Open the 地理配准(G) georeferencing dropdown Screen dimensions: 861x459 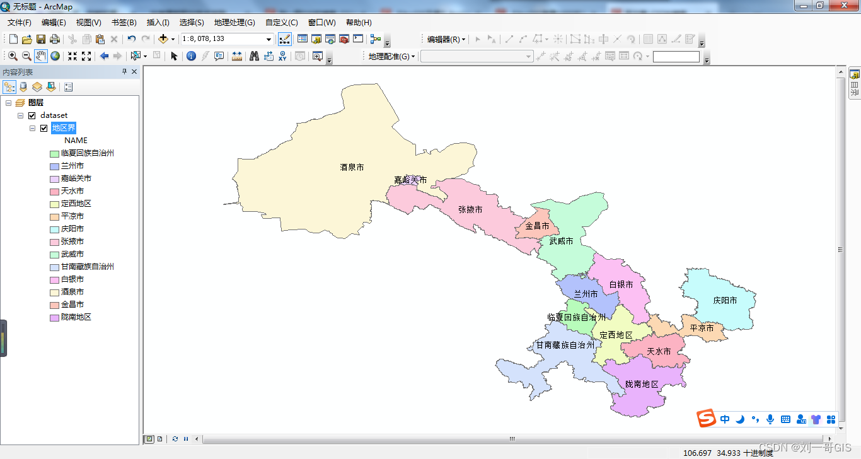click(x=392, y=56)
